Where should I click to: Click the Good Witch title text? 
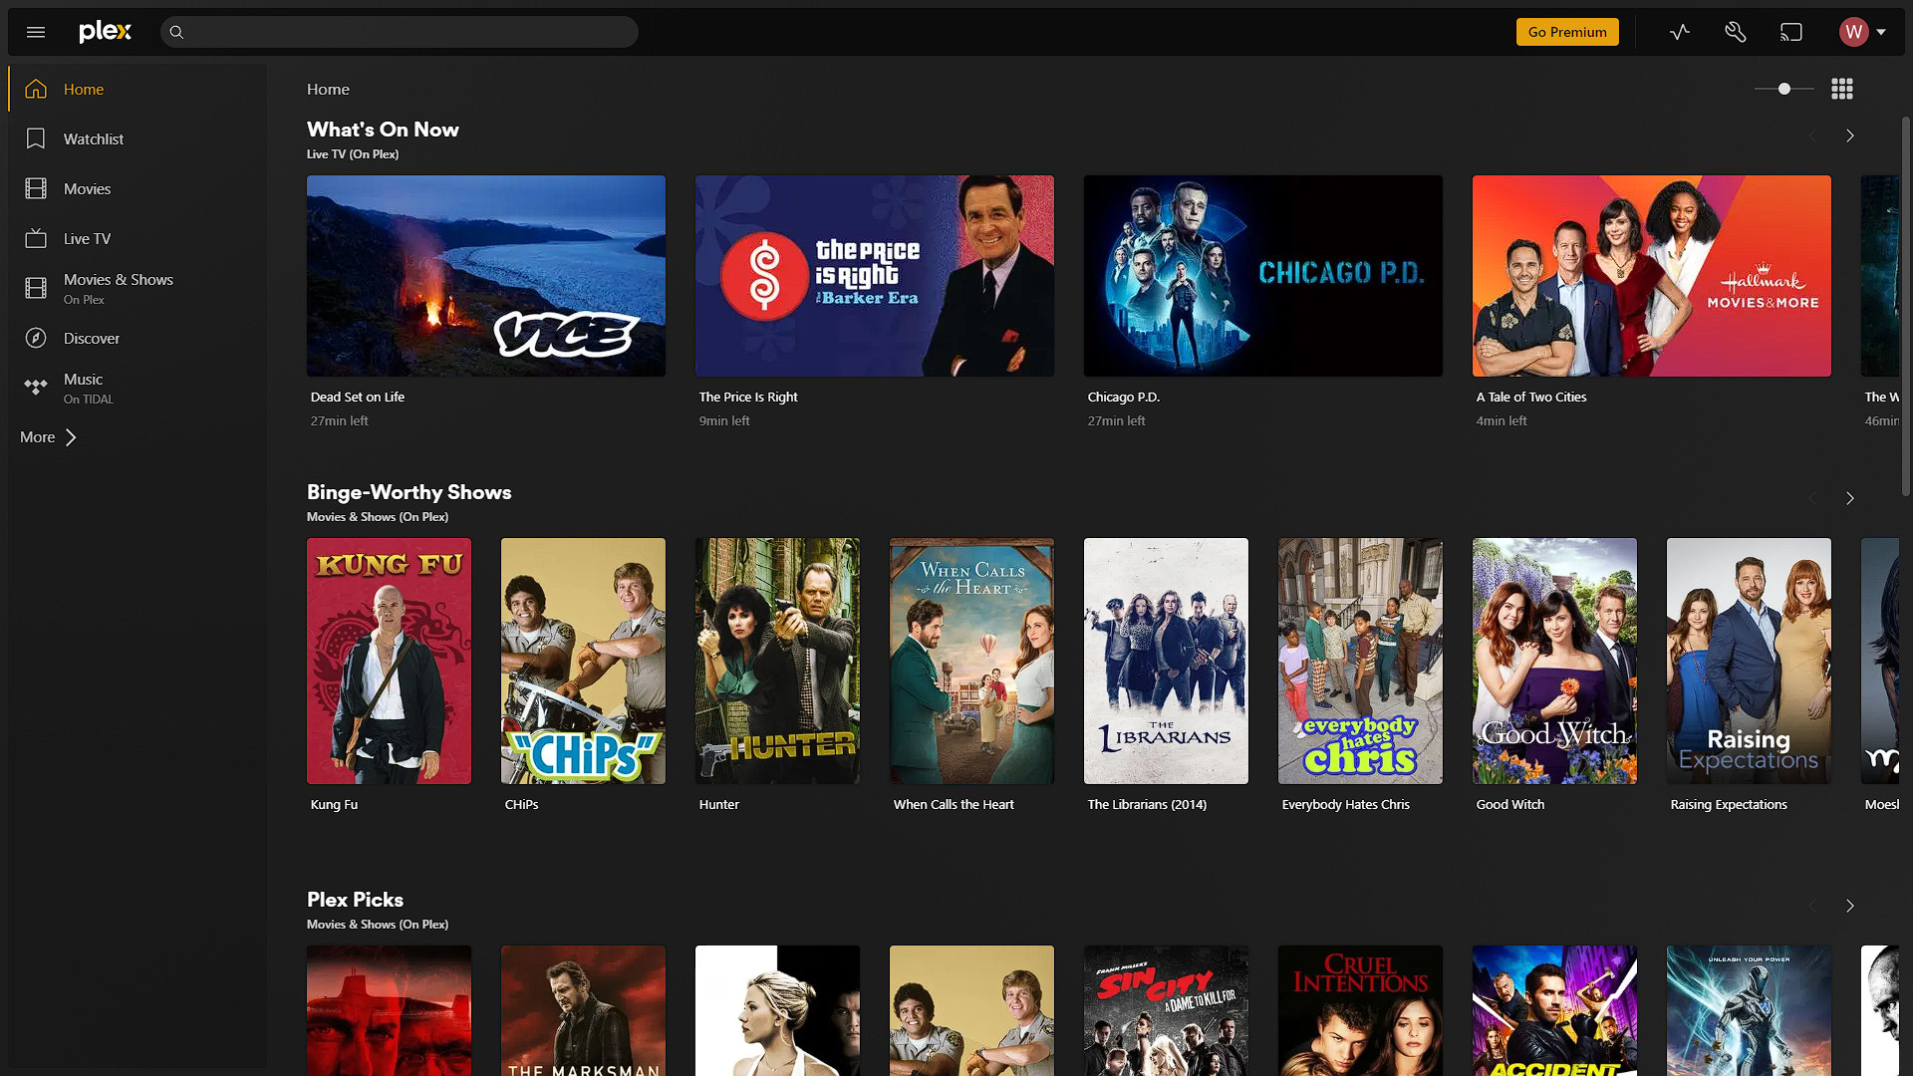[1510, 804]
